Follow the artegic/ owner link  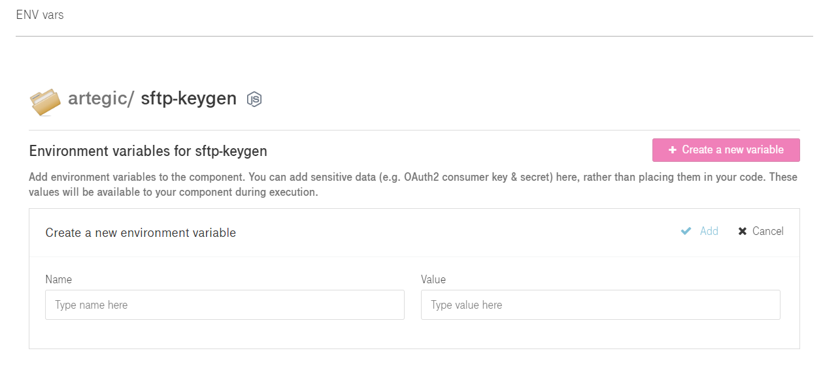(x=101, y=99)
